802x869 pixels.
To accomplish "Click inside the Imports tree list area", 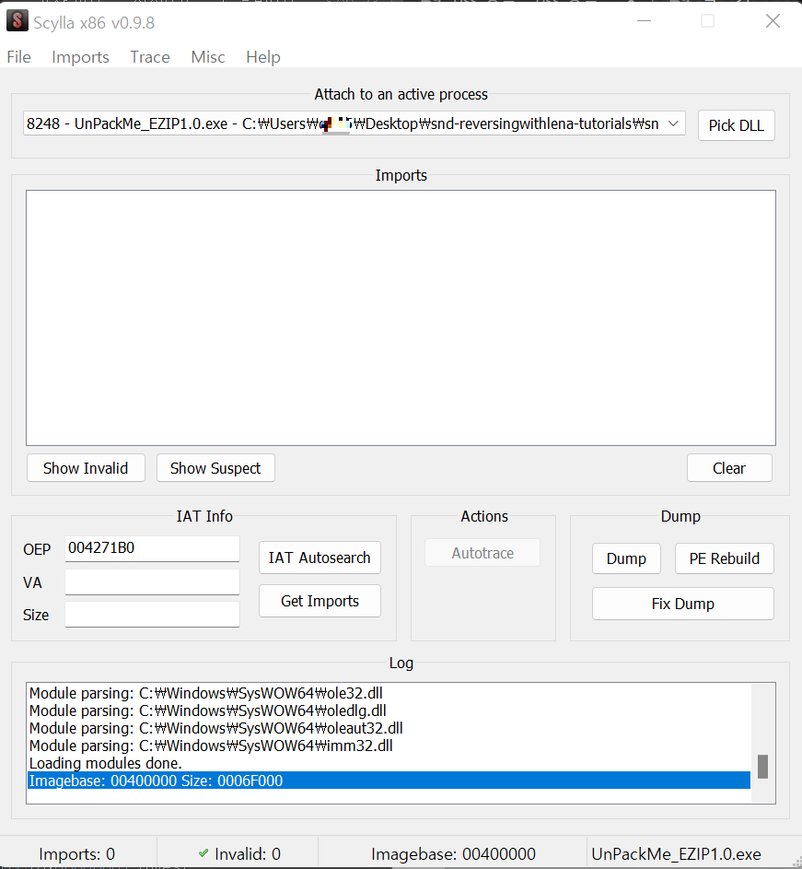I will (x=401, y=318).
